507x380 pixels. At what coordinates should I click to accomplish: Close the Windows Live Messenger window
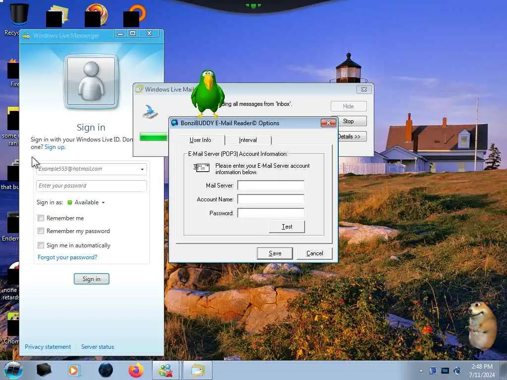click(x=150, y=34)
